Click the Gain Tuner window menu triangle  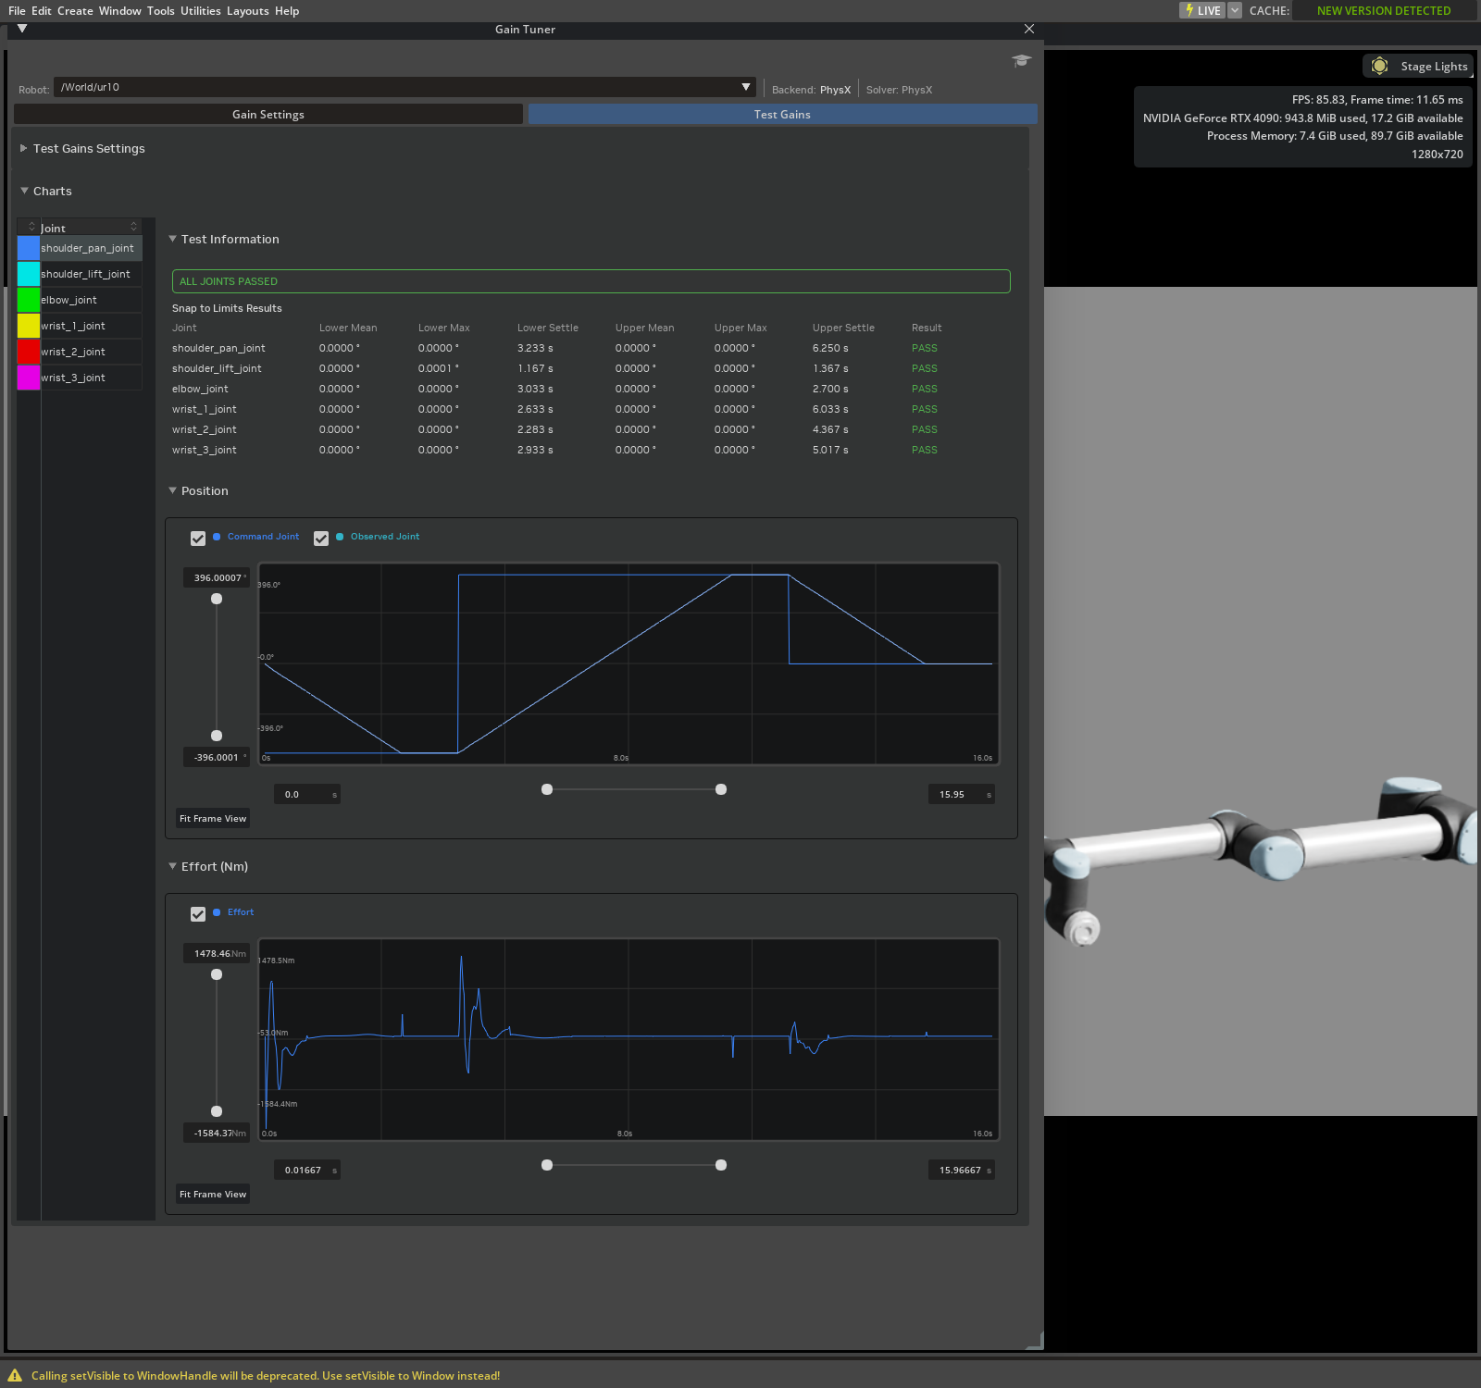pos(22,29)
